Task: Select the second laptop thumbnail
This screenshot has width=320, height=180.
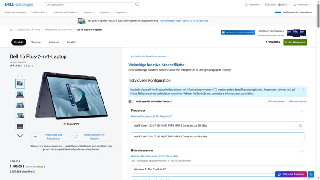Action: coord(20,94)
